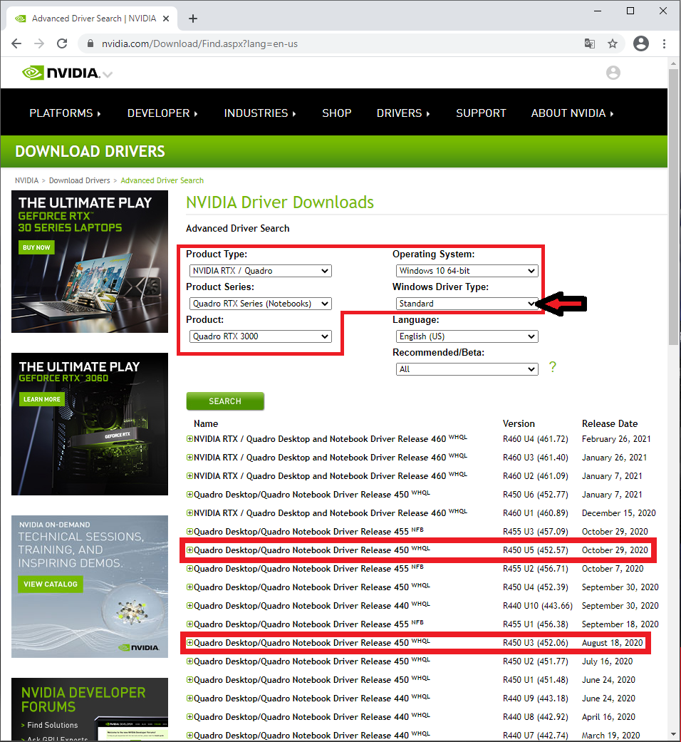Click Download Drivers breadcrumb link
Screen dimensions: 681x742
[x=80, y=180]
